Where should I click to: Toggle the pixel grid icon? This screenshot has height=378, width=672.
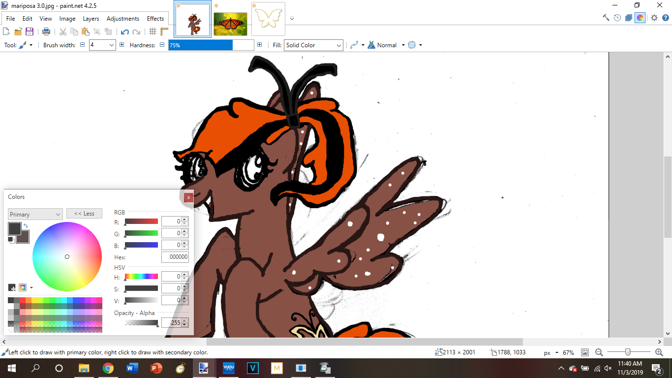click(153, 31)
